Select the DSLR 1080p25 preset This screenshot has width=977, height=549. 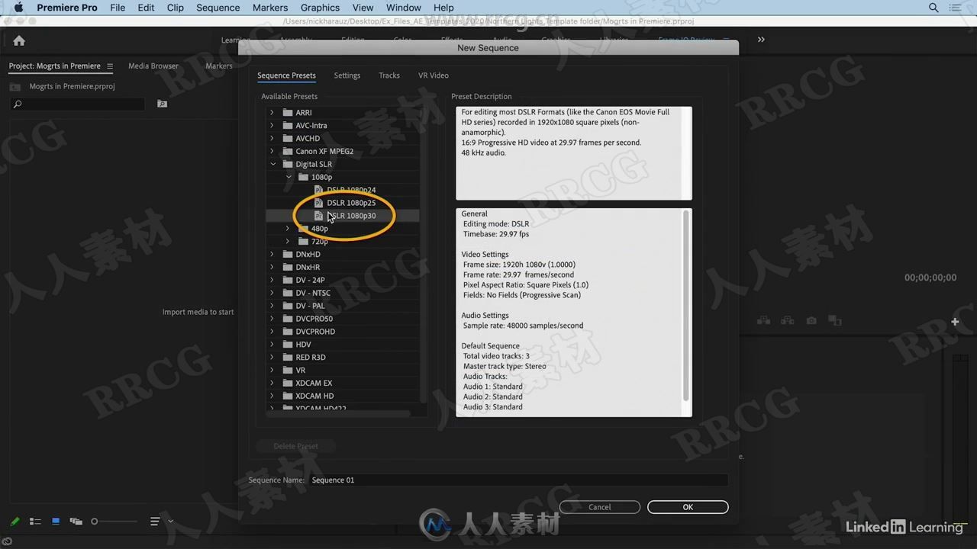pos(351,203)
